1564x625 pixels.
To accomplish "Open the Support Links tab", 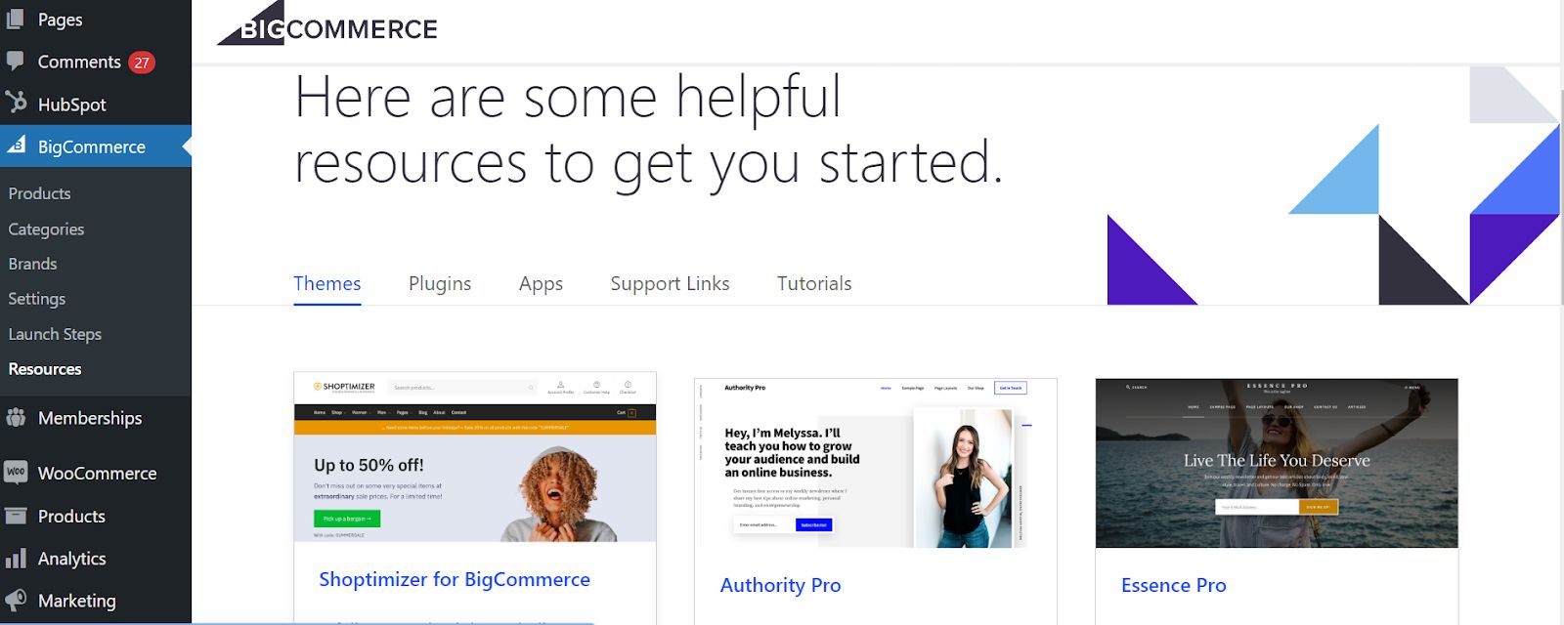I will (x=670, y=283).
